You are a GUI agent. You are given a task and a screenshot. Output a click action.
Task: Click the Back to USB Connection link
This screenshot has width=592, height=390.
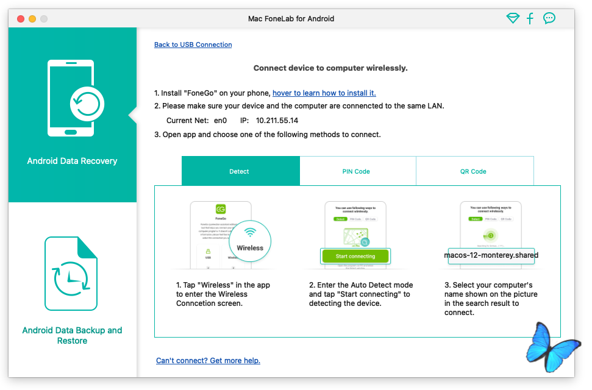[193, 44]
